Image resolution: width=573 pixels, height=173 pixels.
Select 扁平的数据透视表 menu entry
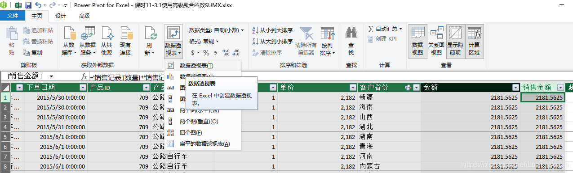(x=204, y=143)
